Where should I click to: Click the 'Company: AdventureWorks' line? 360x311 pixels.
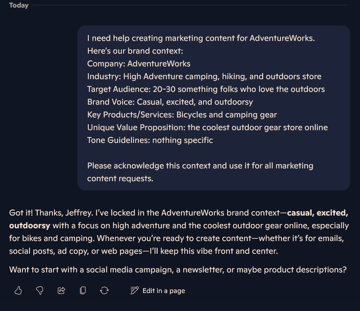[139, 64]
